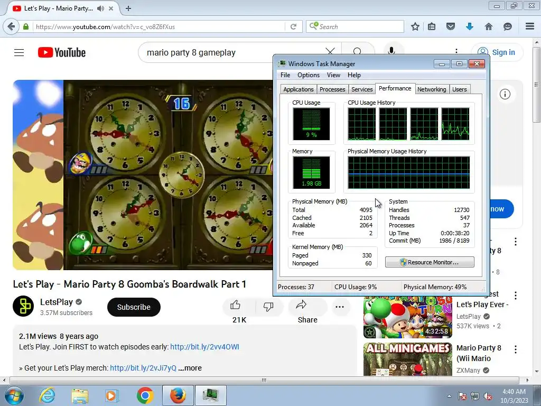The height and width of the screenshot is (406, 541).
Task: Launch Internet Explorer from the taskbar
Action: tap(47, 395)
